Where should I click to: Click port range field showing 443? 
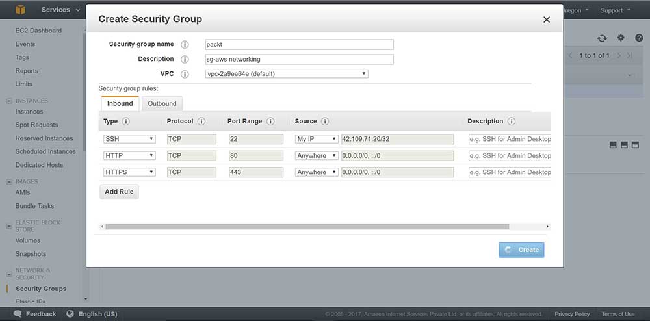(255, 172)
